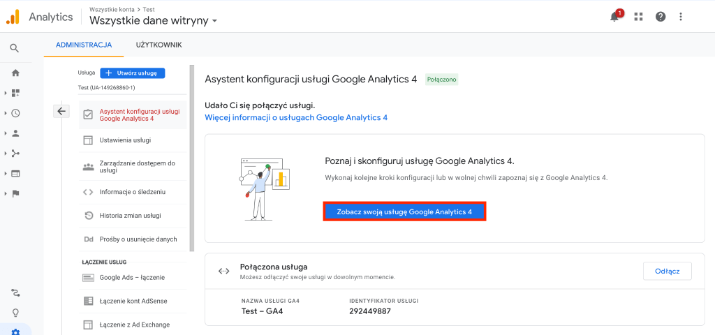The width and height of the screenshot is (715, 335).
Task: Open Audience person icon in sidebar
Action: (15, 133)
